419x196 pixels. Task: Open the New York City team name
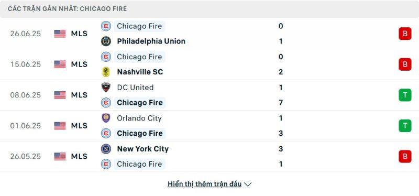pyautogui.click(x=142, y=149)
